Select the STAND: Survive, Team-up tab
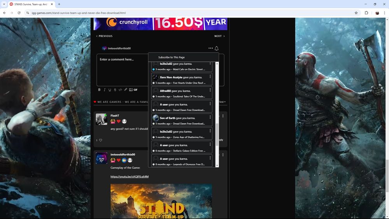The width and height of the screenshot is (389, 219). pyautogui.click(x=31, y=4)
